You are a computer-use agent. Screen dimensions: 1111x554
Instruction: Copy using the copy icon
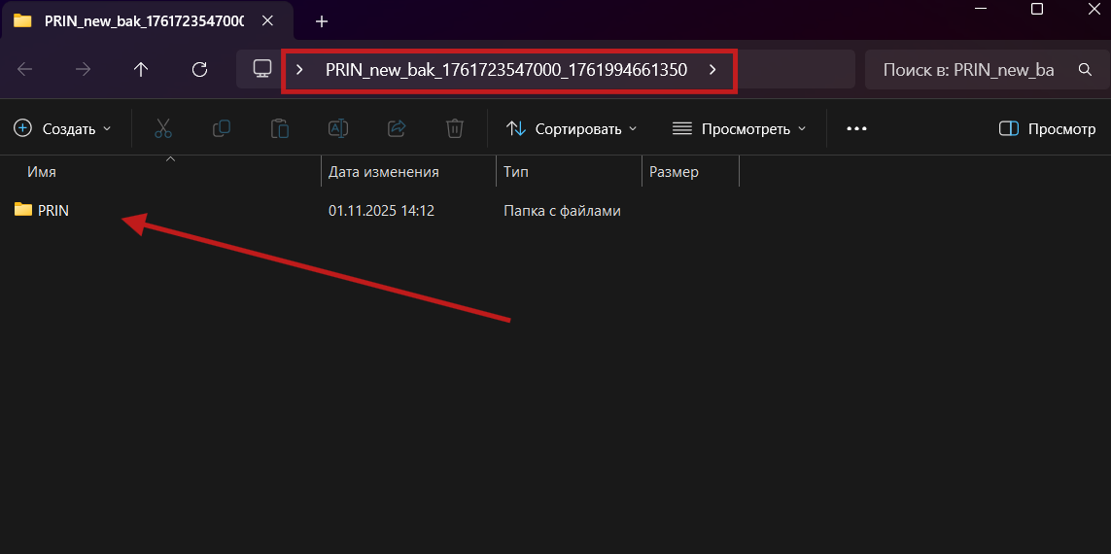[x=222, y=128]
